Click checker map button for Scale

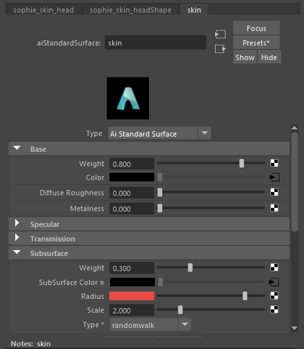pyautogui.click(x=274, y=309)
